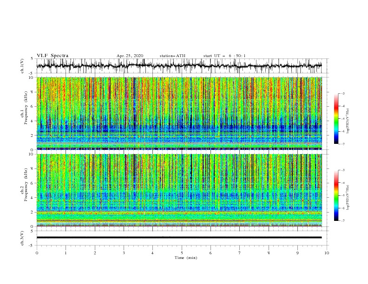Image resolution: width=368 pixels, height=284 pixels.
Task: Click the ch.2 spectrogram panel
Action: click(x=179, y=190)
